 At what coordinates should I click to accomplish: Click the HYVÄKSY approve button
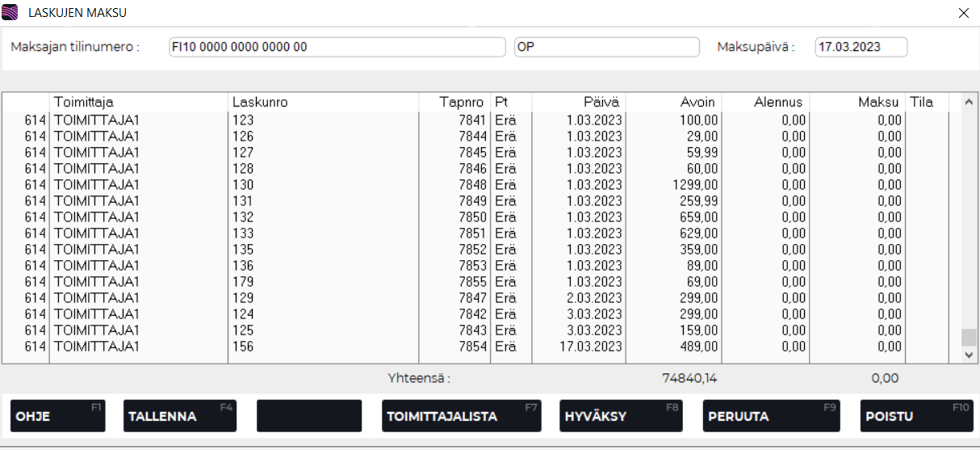tap(620, 416)
